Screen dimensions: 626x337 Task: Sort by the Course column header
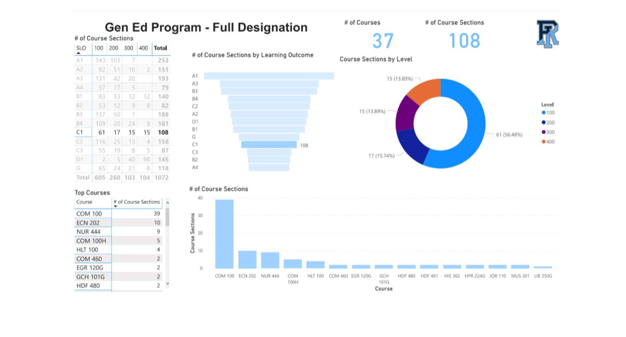[85, 202]
